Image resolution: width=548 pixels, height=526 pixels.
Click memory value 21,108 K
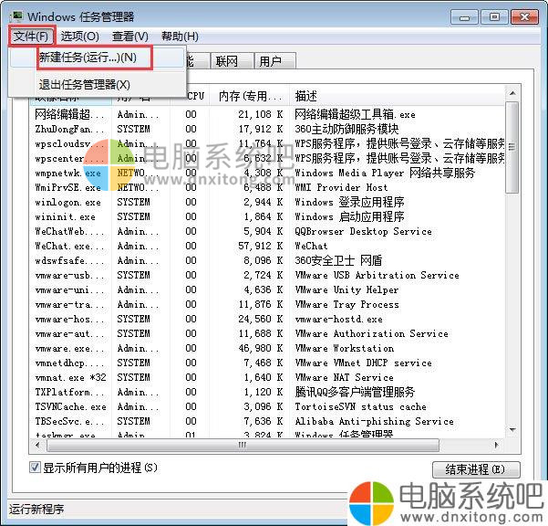click(261, 114)
